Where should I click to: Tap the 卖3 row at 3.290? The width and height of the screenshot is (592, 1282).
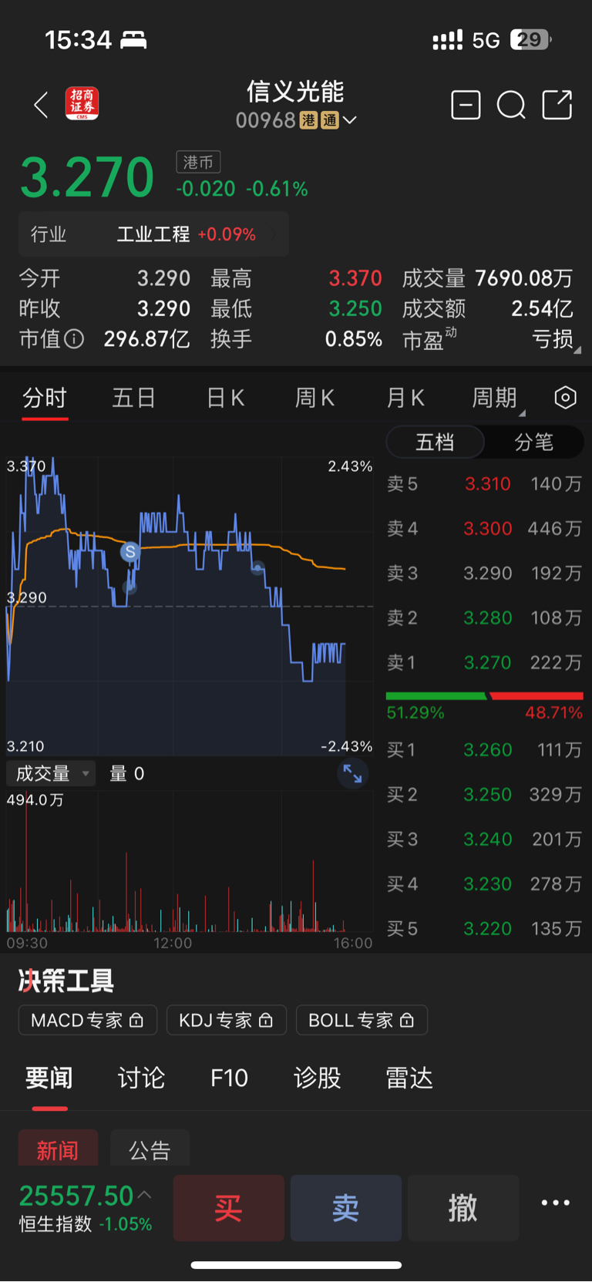(484, 573)
